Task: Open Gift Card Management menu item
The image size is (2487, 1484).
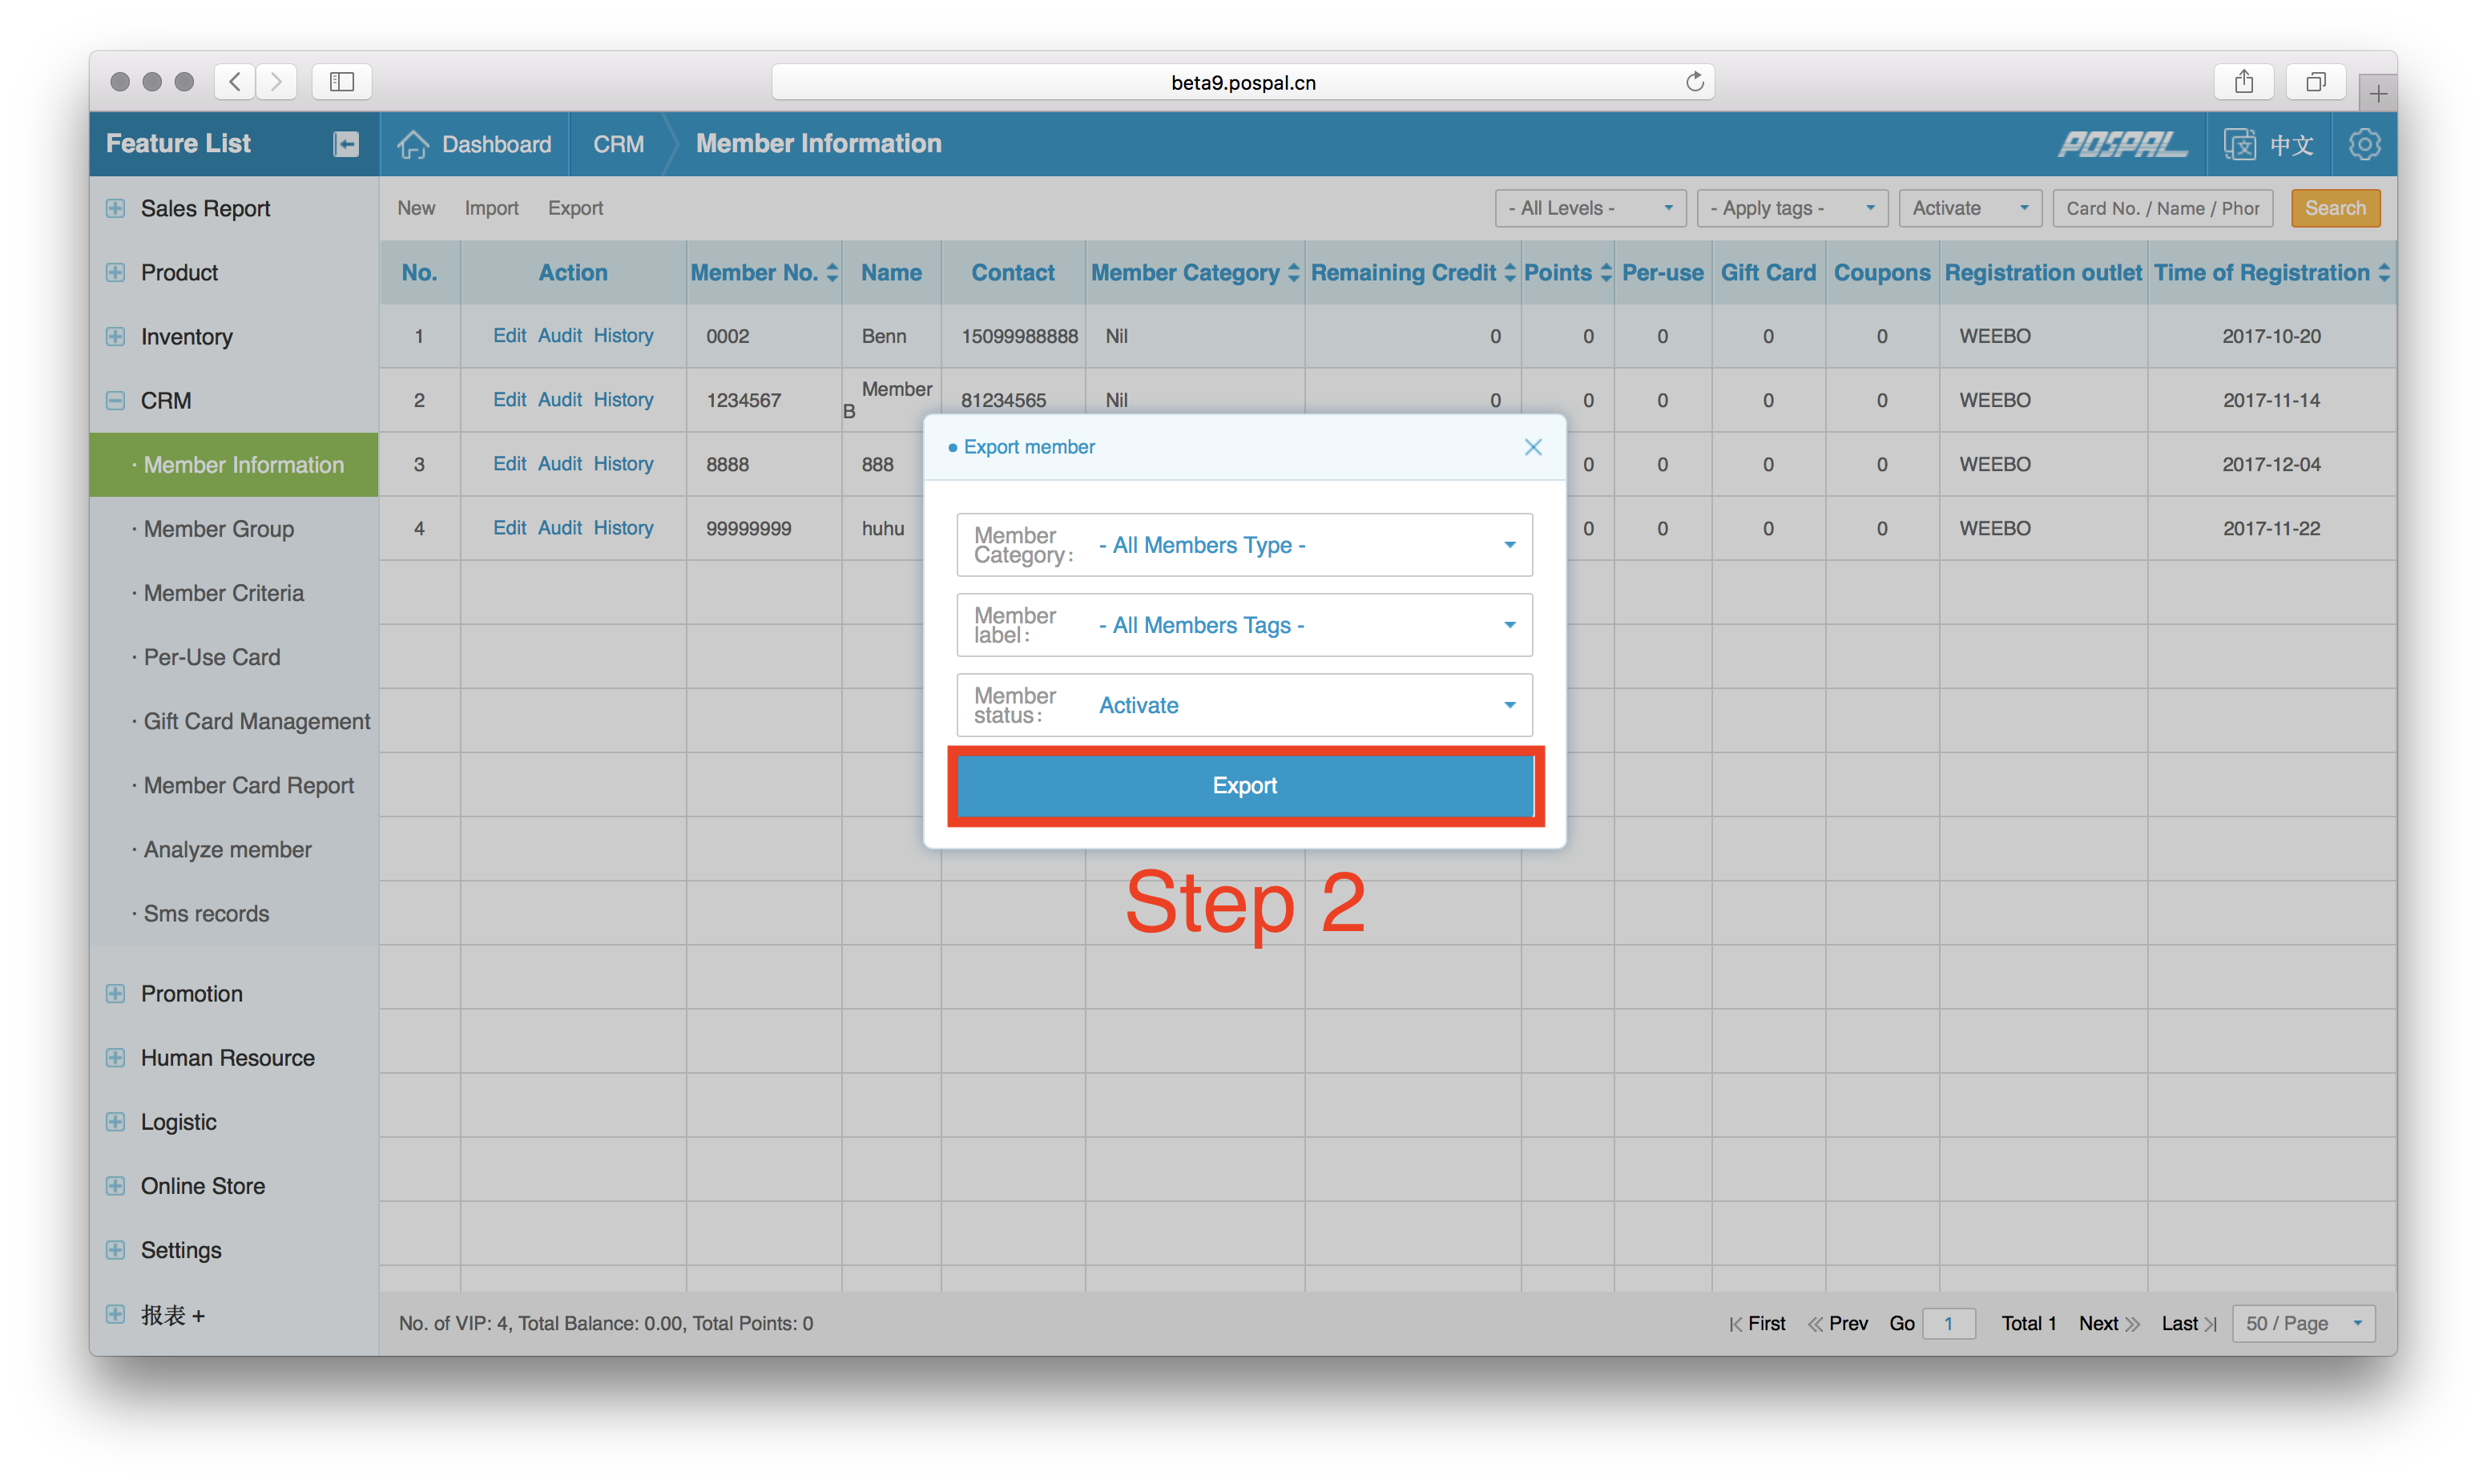Action: [x=256, y=721]
